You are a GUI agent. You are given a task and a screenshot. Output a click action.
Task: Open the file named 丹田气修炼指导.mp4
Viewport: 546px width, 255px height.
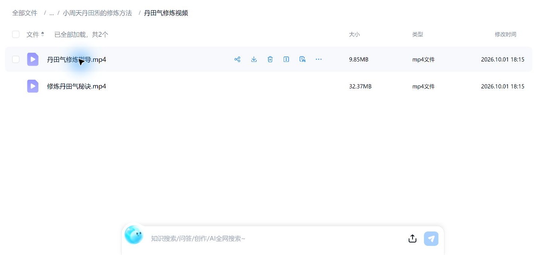tap(76, 60)
